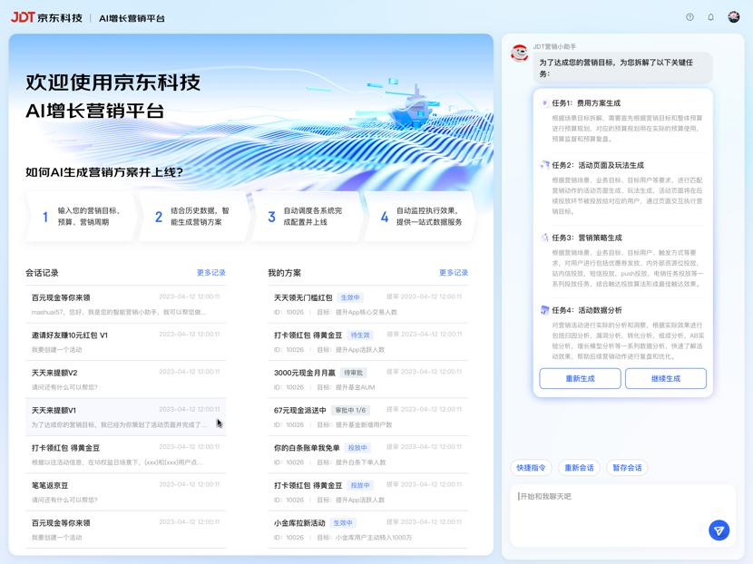Click the AI增长营销平台 header title
Screen dimensions: 753x564
pos(132,18)
